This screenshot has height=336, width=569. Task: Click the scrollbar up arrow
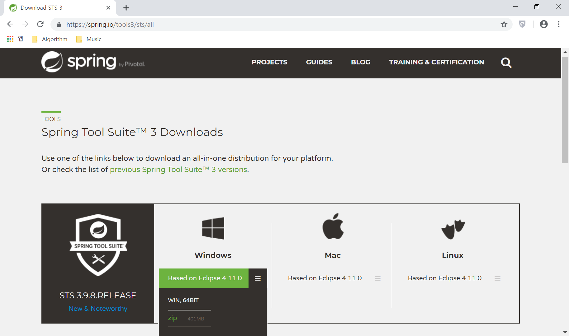(565, 52)
